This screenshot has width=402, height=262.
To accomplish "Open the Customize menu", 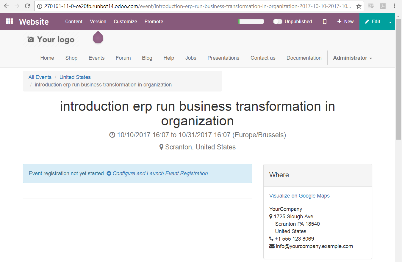I will [x=125, y=21].
